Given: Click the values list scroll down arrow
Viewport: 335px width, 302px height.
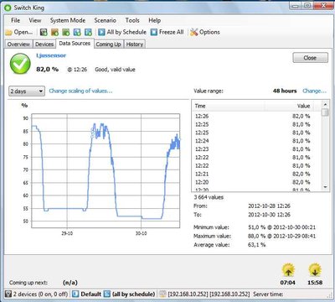Looking at the screenshot, I should pyautogui.click(x=325, y=187).
